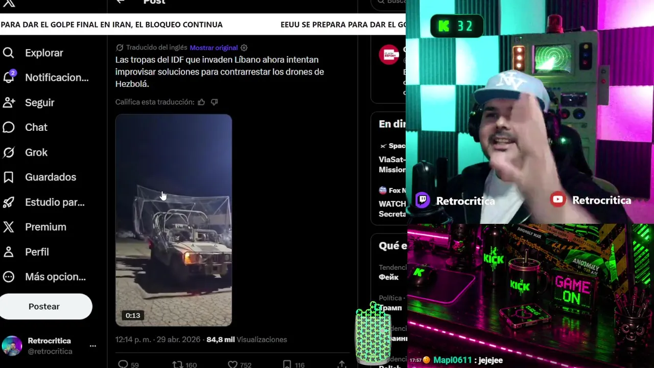Click the translated post text
Image resolution: width=654 pixels, height=368 pixels.
220,72
